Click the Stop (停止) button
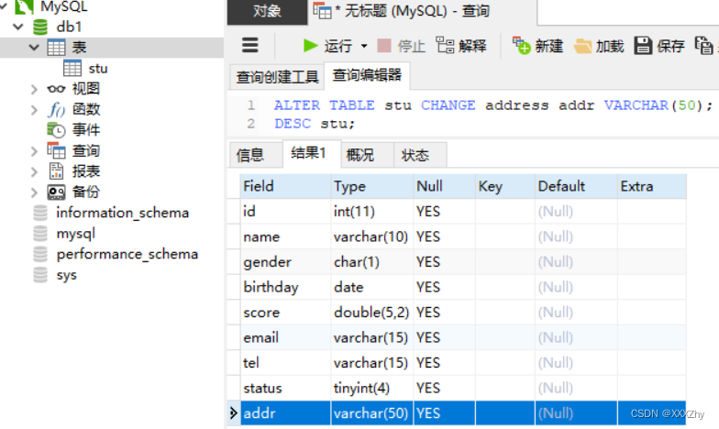Image resolution: width=719 pixels, height=429 pixels. (x=402, y=46)
